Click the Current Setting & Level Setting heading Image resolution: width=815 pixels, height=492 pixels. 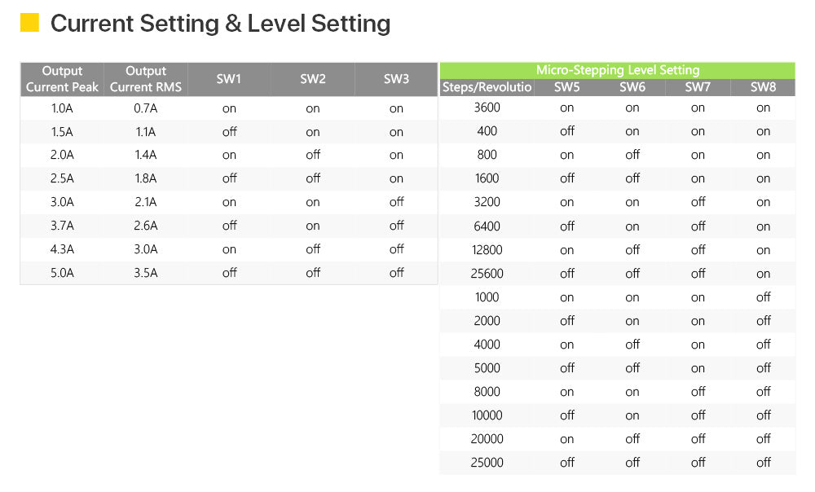[220, 24]
